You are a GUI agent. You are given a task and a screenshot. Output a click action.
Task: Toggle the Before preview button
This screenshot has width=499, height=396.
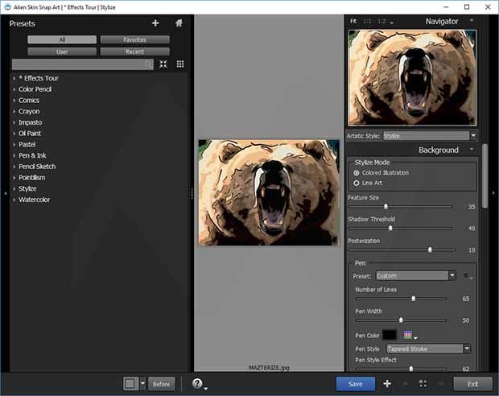(x=161, y=384)
